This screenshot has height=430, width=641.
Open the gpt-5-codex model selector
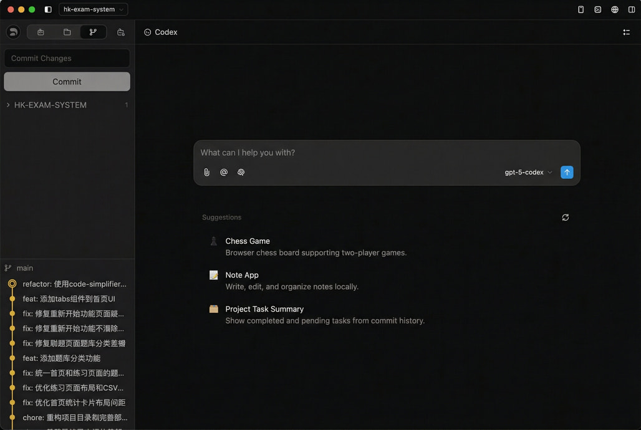pyautogui.click(x=528, y=173)
